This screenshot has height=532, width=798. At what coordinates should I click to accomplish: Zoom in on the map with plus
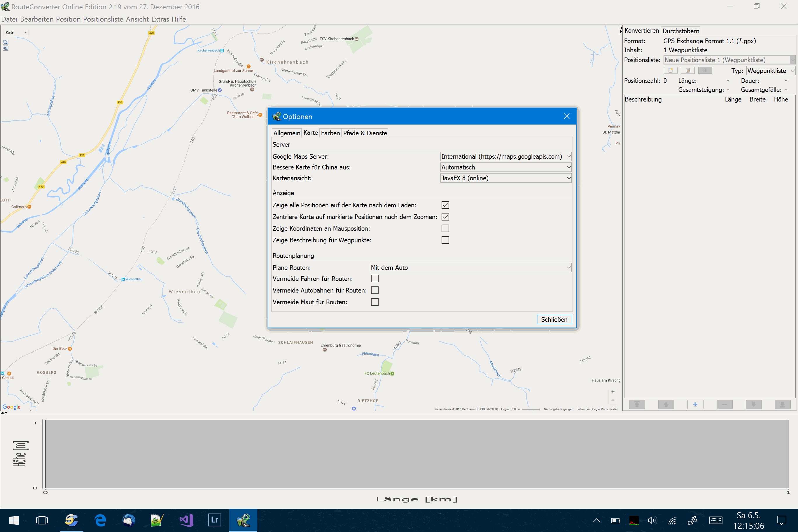(613, 392)
